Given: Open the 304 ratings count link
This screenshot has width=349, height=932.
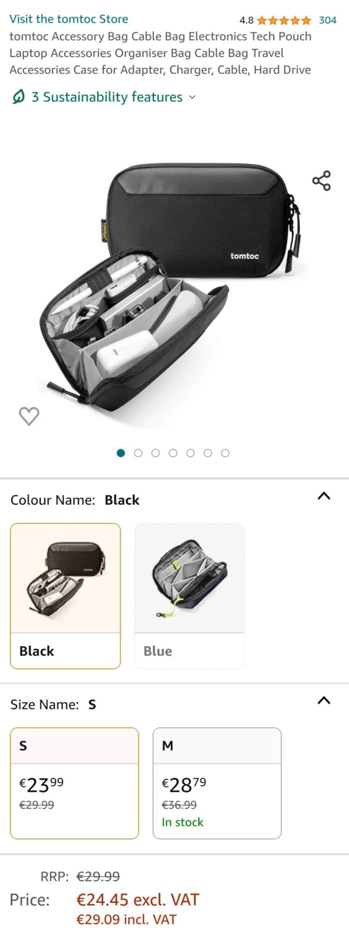Looking at the screenshot, I should pyautogui.click(x=328, y=20).
